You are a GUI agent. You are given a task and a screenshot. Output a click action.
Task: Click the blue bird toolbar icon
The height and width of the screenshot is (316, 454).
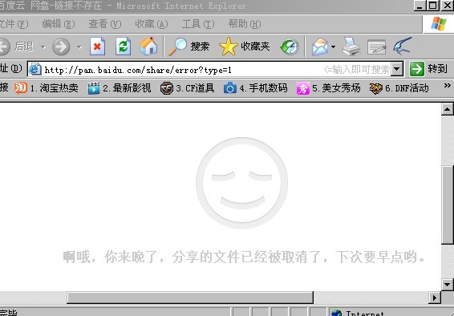point(403,46)
